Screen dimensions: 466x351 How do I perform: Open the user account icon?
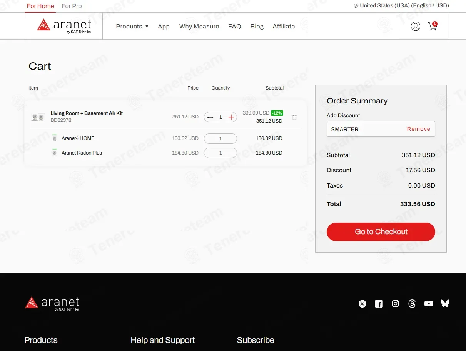point(415,26)
